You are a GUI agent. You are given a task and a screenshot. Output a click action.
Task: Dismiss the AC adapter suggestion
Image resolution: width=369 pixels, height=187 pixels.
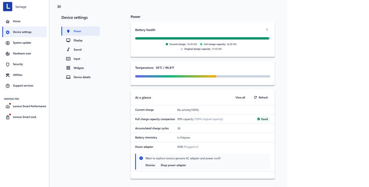point(150,165)
